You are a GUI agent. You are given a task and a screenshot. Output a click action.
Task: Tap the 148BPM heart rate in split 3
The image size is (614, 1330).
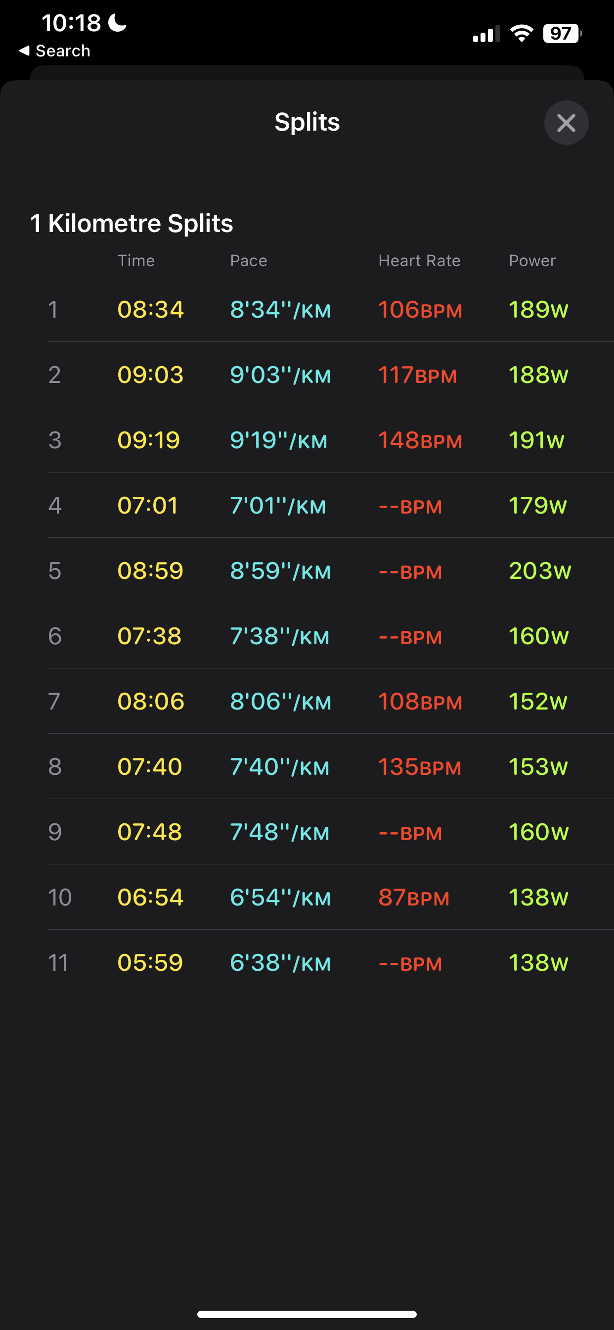pyautogui.click(x=420, y=440)
